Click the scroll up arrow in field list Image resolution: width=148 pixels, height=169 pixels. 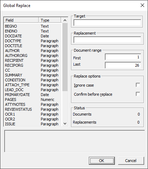click(x=65, y=20)
